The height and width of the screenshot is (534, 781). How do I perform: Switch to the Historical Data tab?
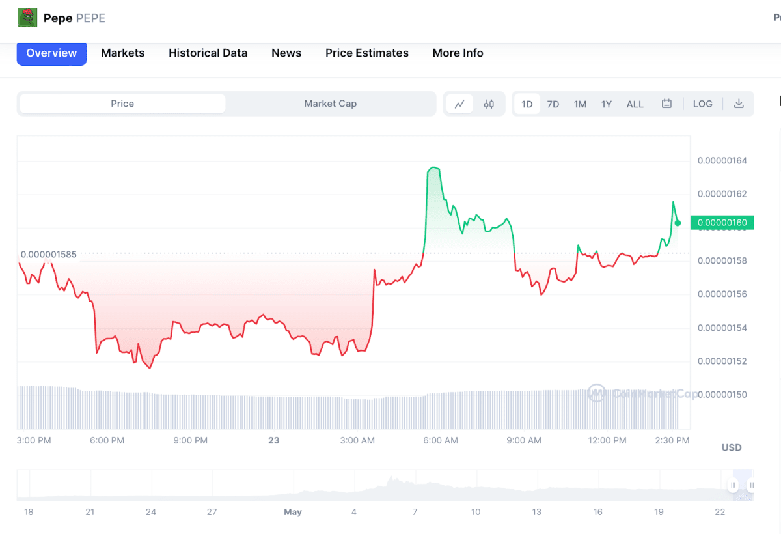pyautogui.click(x=208, y=53)
